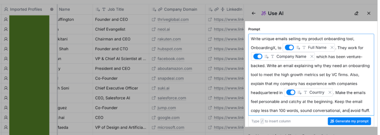Remove the Country column chip
Screen dimensions: 380x135
[330, 93]
